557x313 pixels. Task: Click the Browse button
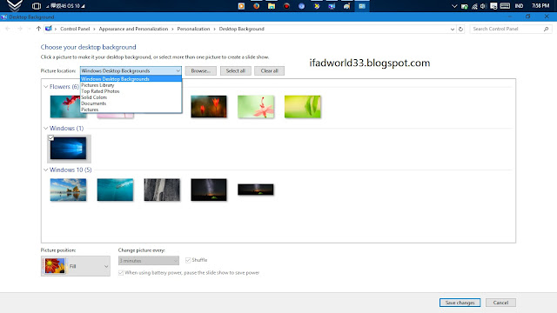tap(201, 70)
